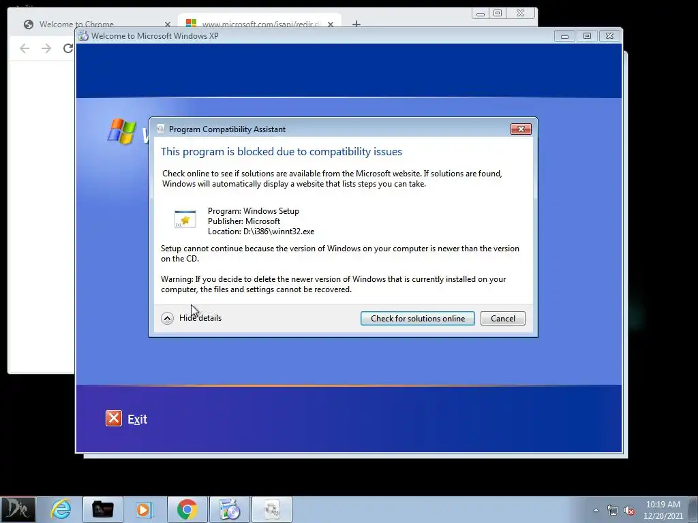This screenshot has height=523, width=698.
Task: Minimize the Welcome to Microsoft Windows XP window
Action: 564,36
